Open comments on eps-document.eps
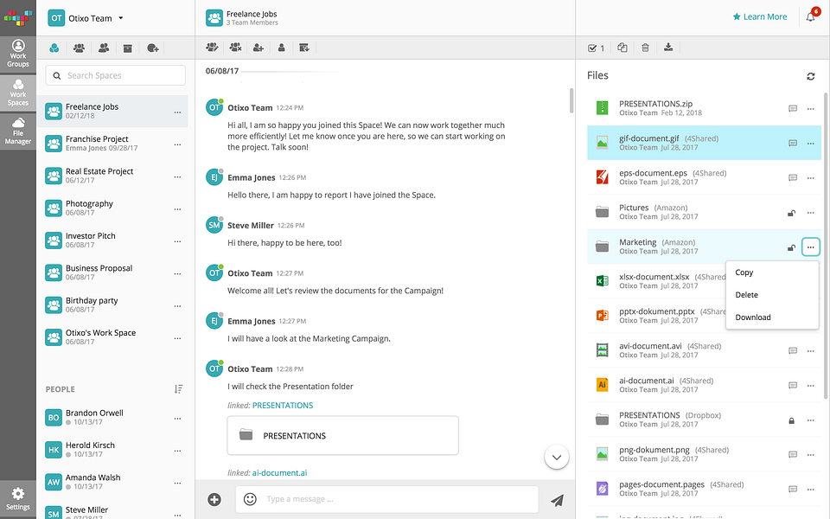 (x=793, y=177)
